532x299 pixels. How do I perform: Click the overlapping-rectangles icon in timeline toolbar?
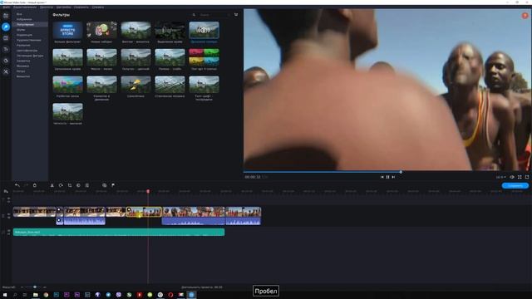click(x=104, y=185)
